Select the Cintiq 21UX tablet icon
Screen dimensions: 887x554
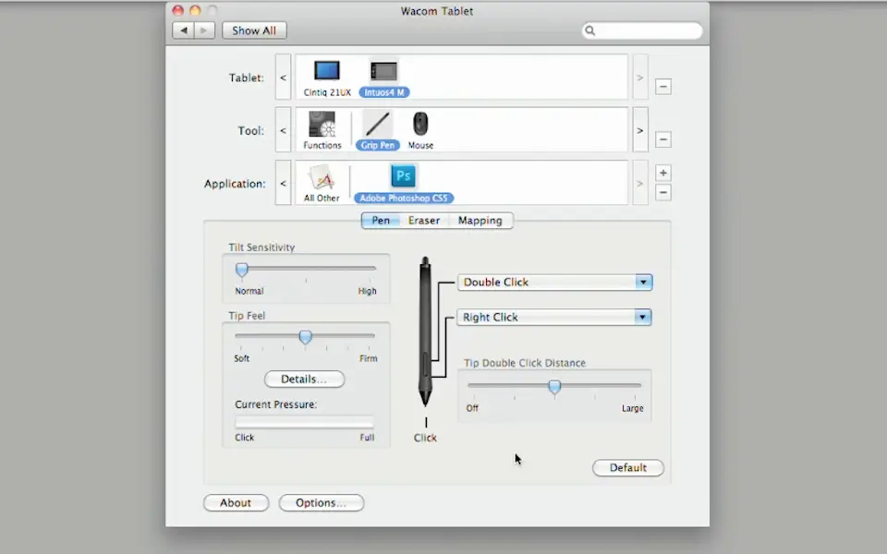327,71
